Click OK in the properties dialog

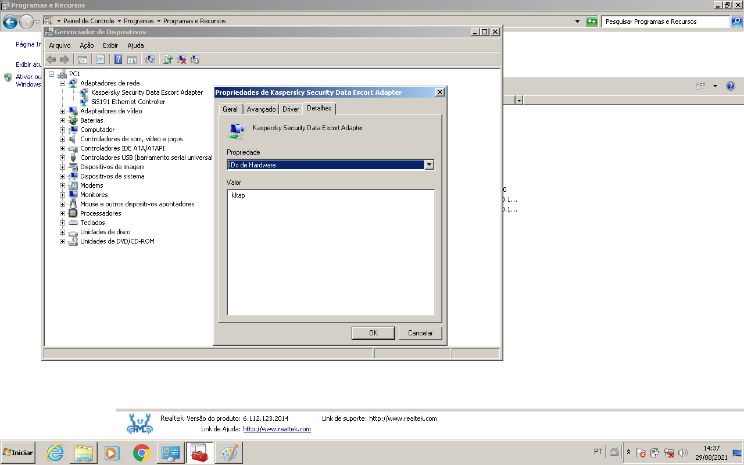coord(373,333)
